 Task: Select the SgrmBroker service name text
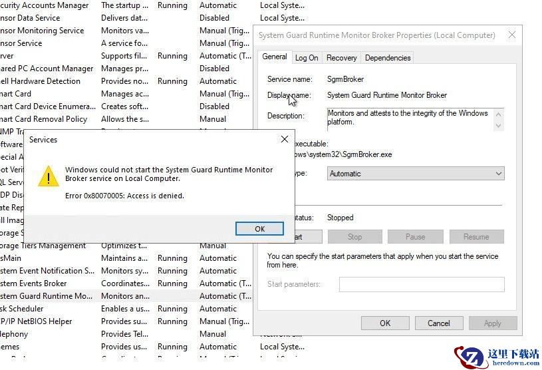point(345,79)
